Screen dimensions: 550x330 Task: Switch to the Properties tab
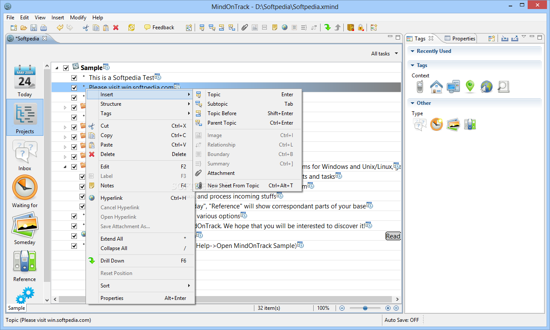460,39
